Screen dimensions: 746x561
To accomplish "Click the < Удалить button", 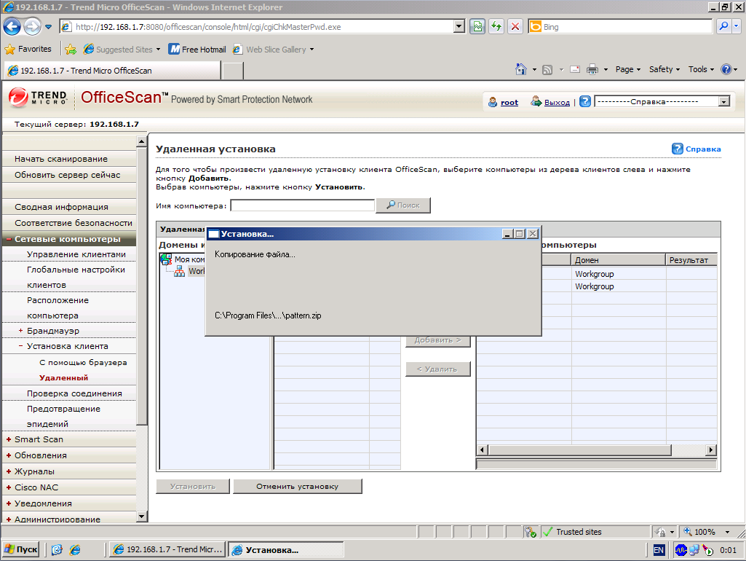I will point(437,369).
